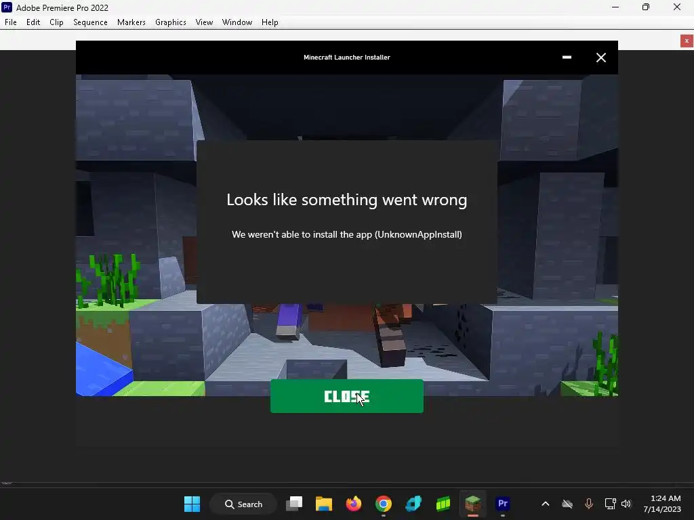The height and width of the screenshot is (520, 694).
Task: Click the taskbar Search box
Action: click(x=243, y=504)
